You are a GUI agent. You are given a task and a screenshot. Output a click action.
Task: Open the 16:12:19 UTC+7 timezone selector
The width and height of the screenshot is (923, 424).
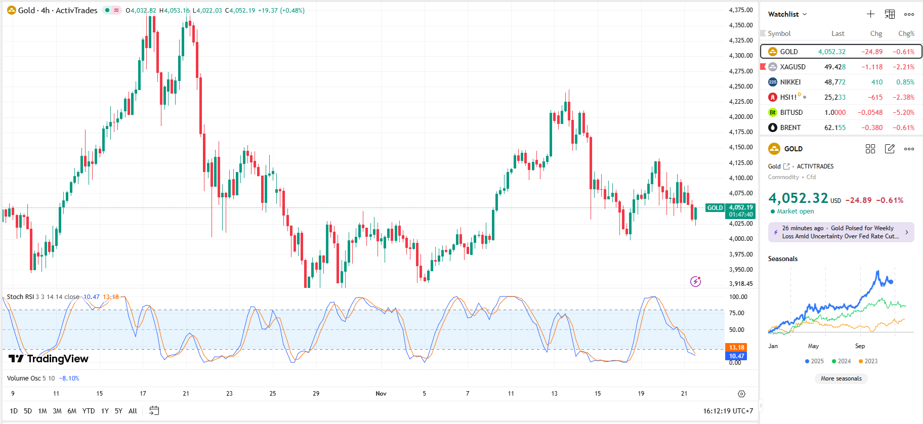coord(728,411)
